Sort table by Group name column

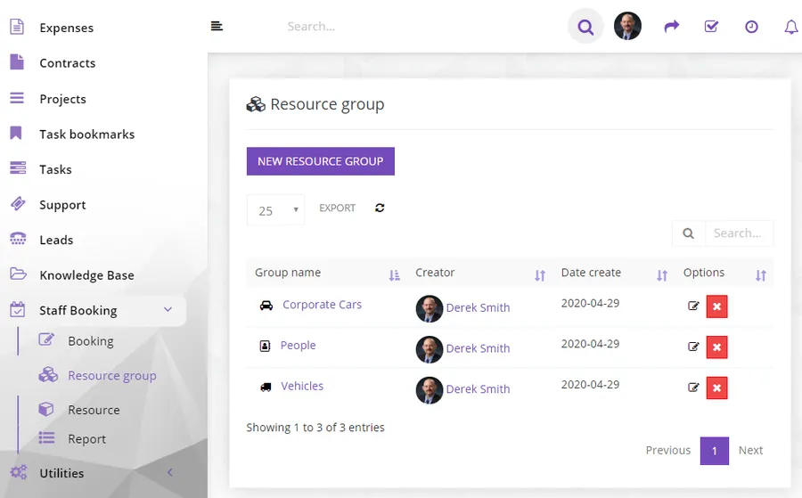[x=395, y=275]
